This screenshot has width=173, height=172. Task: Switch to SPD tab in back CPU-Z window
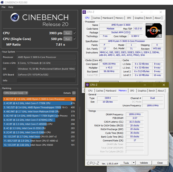(x=129, y=18)
